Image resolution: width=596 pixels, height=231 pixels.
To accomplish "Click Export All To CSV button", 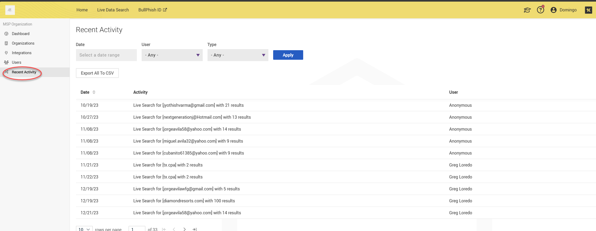I will coord(97,73).
